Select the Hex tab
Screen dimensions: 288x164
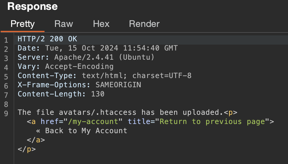pos(101,24)
